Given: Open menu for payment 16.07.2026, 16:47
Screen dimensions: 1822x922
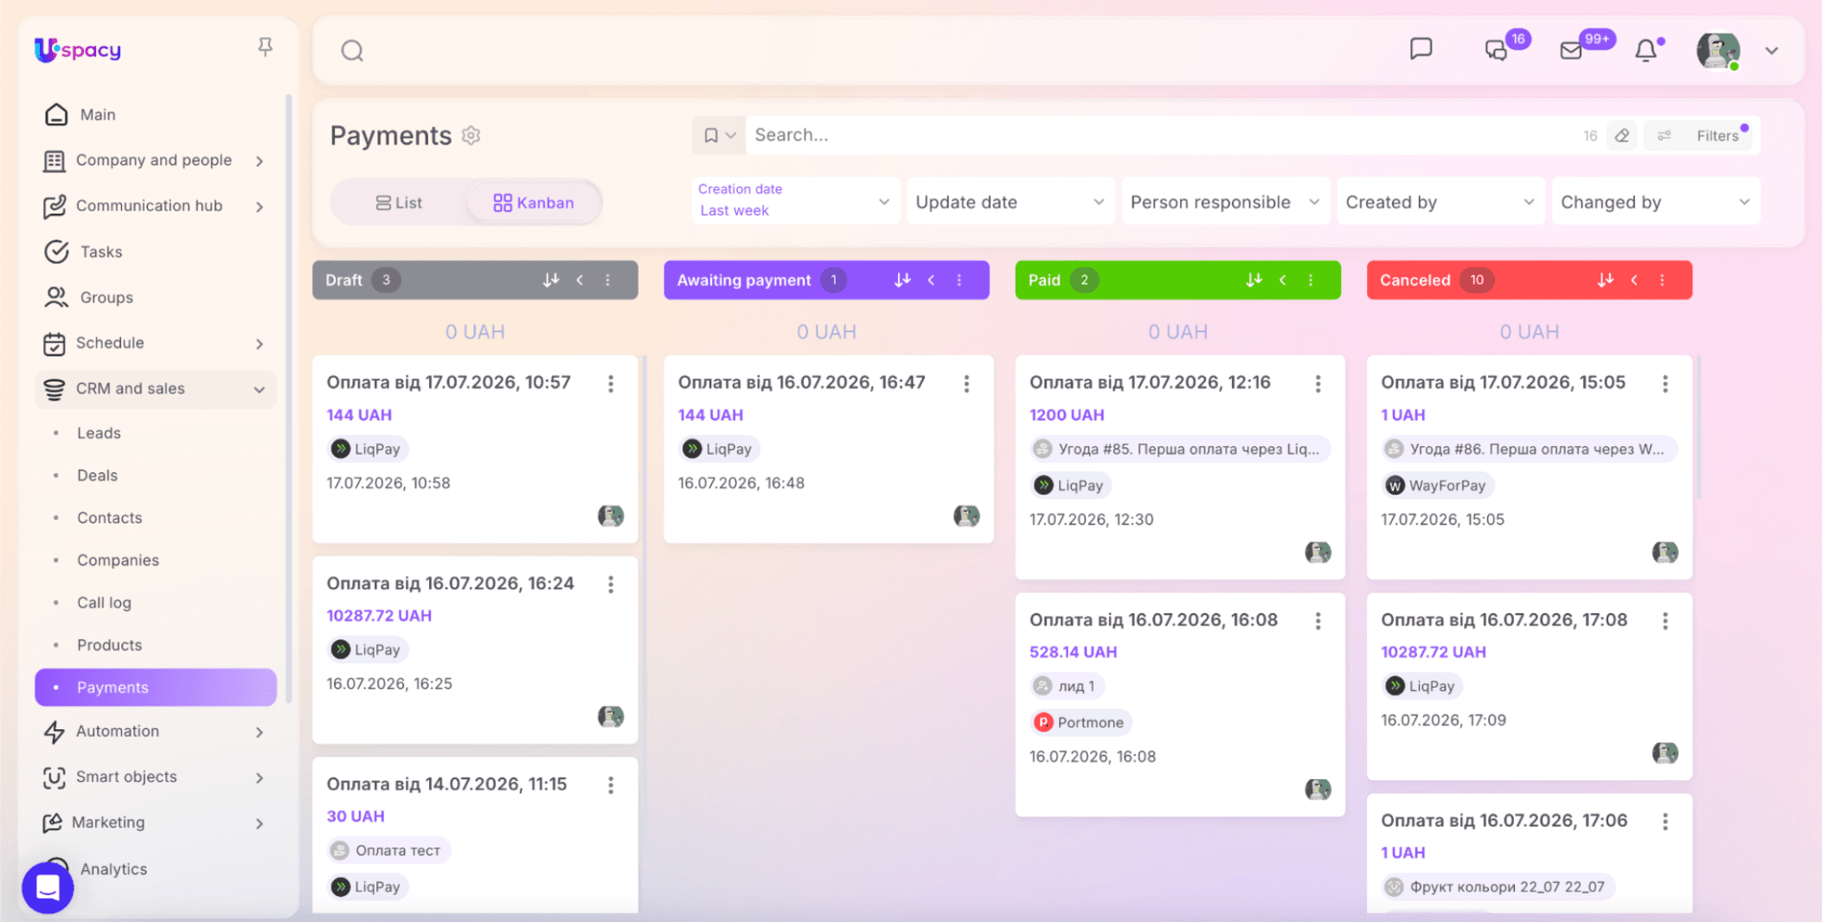Looking at the screenshot, I should pos(966,384).
